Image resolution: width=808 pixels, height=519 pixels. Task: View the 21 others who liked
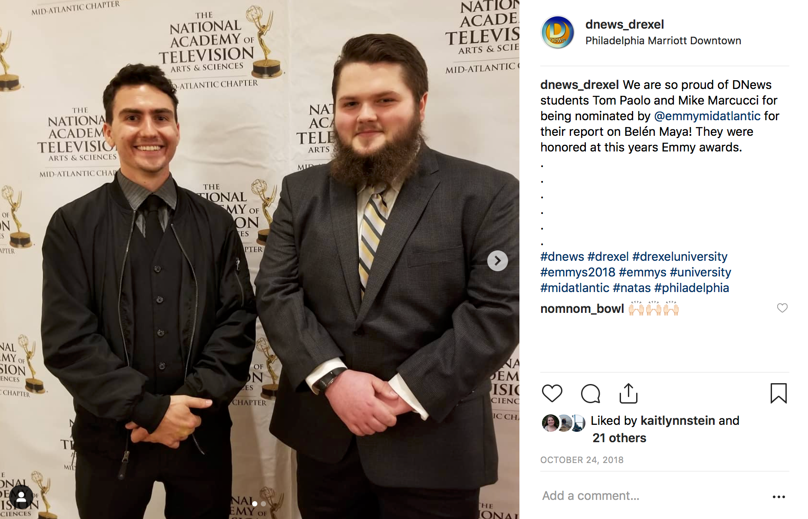[619, 438]
